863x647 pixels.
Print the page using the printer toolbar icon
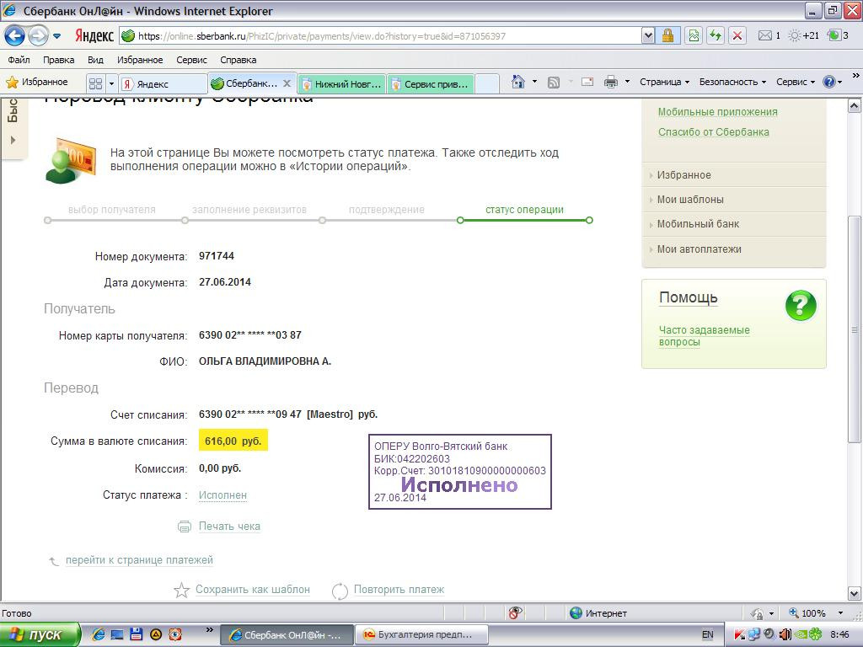click(x=610, y=82)
